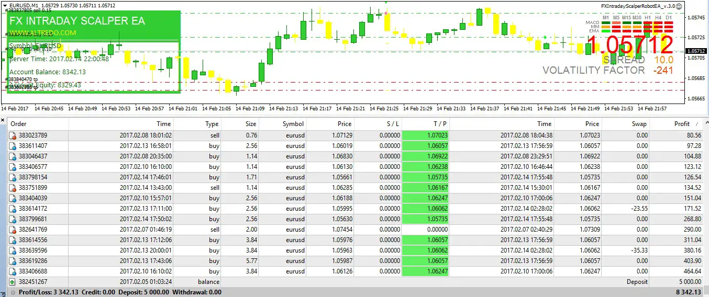Click the Profit/Loss summary row icon
Image resolution: width=709 pixels, height=297 pixels.
coord(13,292)
